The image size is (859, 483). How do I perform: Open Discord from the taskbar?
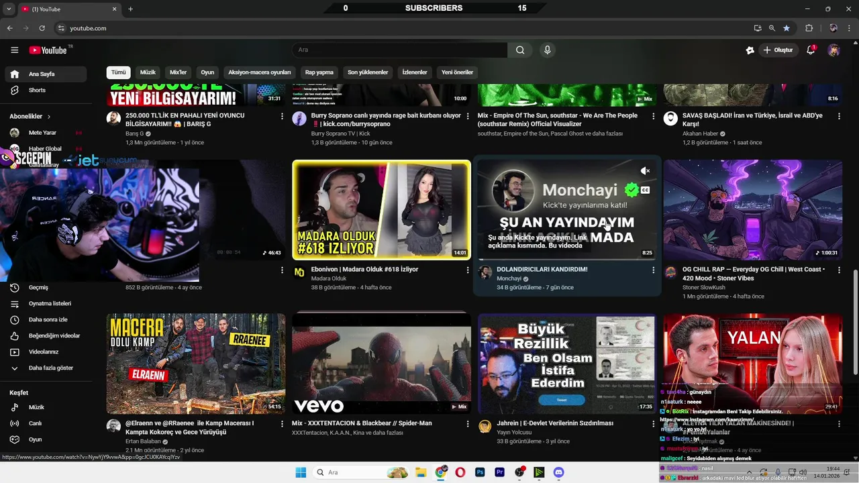(x=559, y=472)
